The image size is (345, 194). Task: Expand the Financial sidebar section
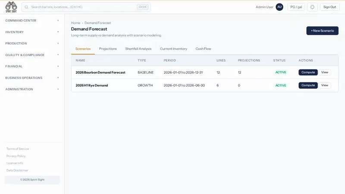(x=32, y=66)
